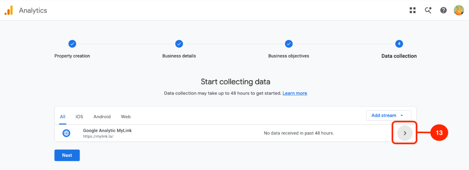Click the Google Analytics logo icon

click(9, 10)
